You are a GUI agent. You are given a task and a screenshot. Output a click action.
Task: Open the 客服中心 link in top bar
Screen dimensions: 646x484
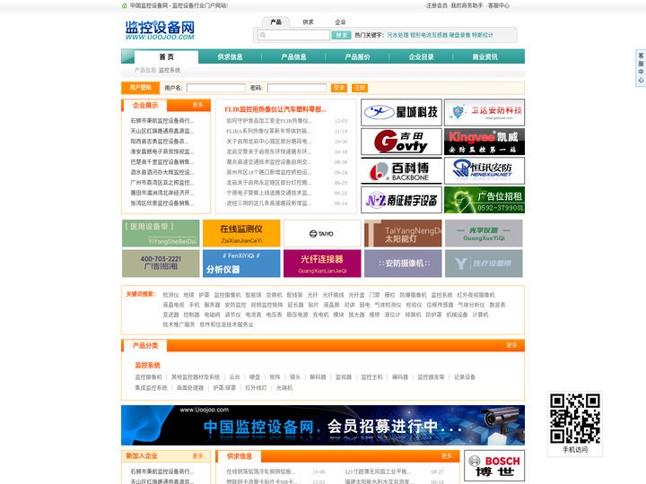499,5
